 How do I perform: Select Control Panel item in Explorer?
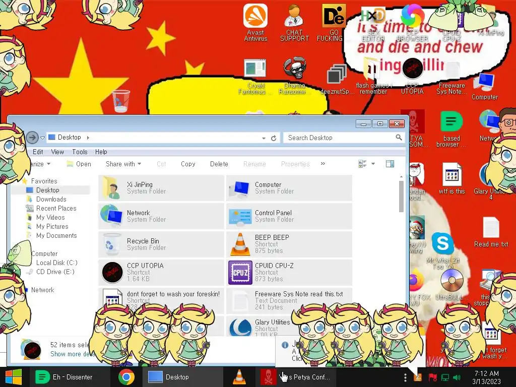(x=289, y=216)
